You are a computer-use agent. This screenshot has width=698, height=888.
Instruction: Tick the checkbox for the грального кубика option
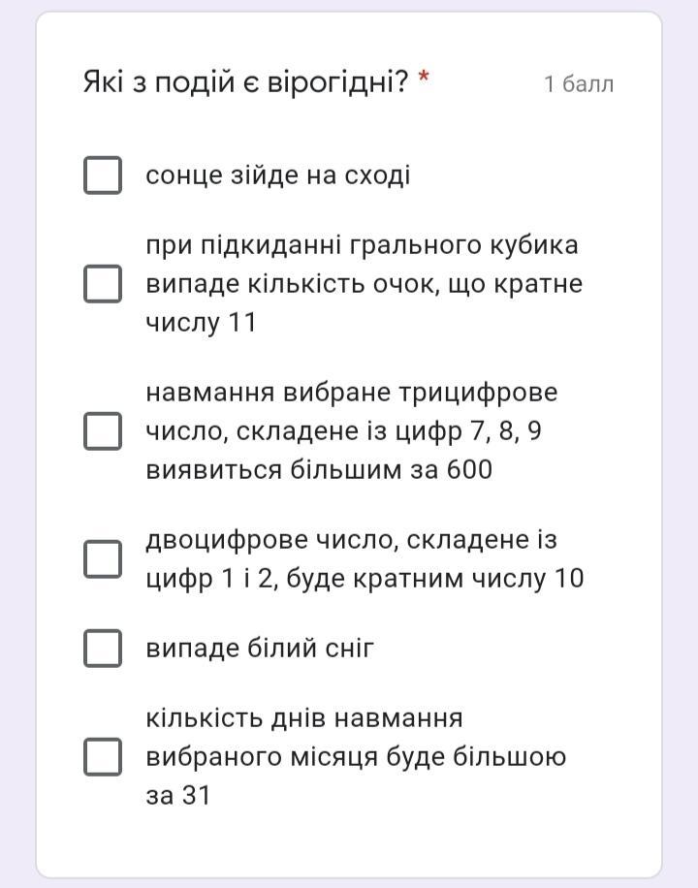click(102, 284)
